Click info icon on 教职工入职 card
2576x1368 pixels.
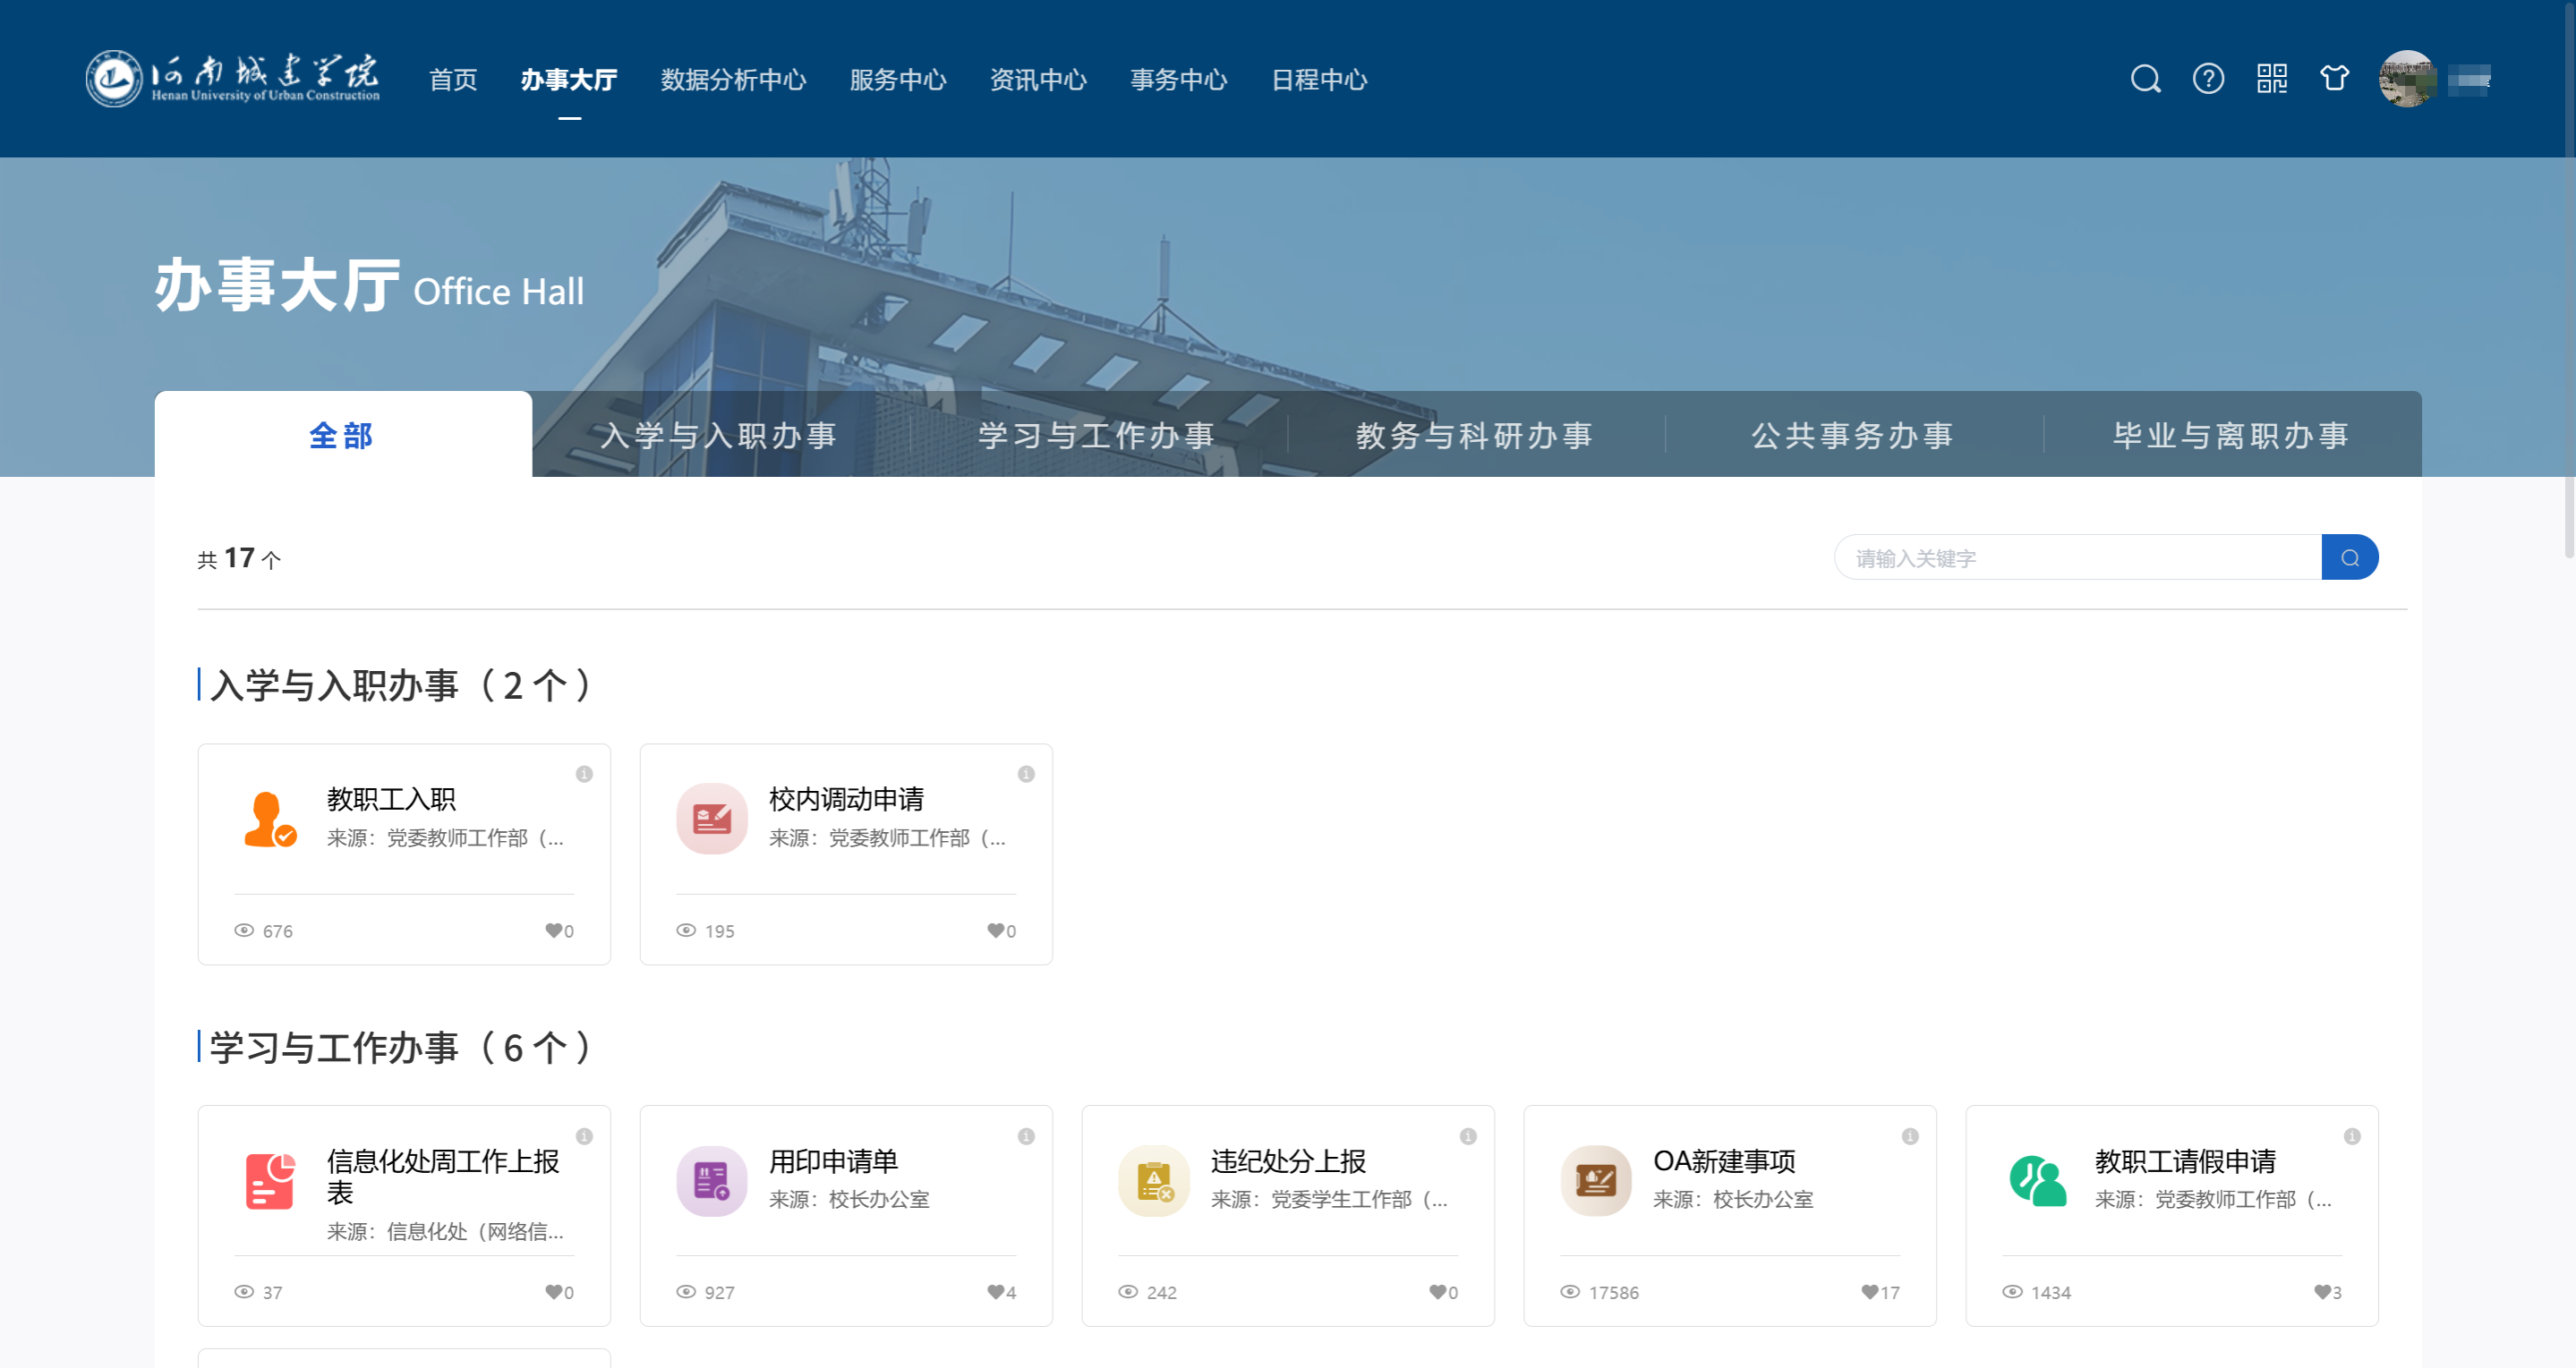pos(584,775)
